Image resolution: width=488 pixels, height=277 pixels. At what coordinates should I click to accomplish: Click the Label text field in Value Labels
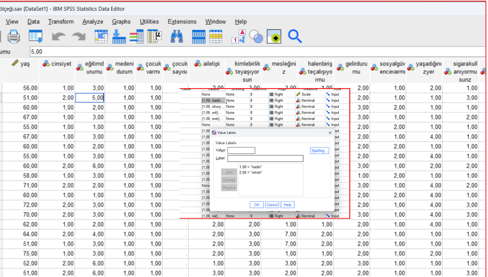pyautogui.click(x=265, y=158)
